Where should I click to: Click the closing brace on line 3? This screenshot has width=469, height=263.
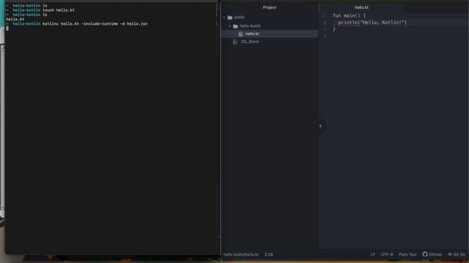[334, 29]
